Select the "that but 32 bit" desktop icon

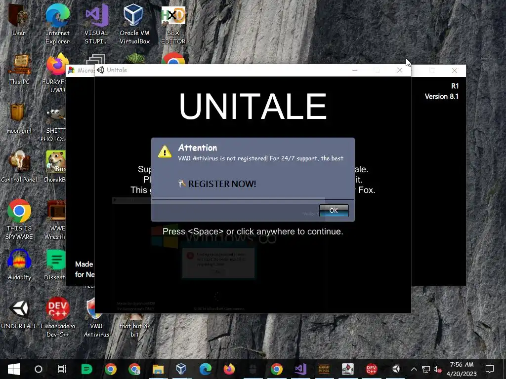[x=134, y=326]
